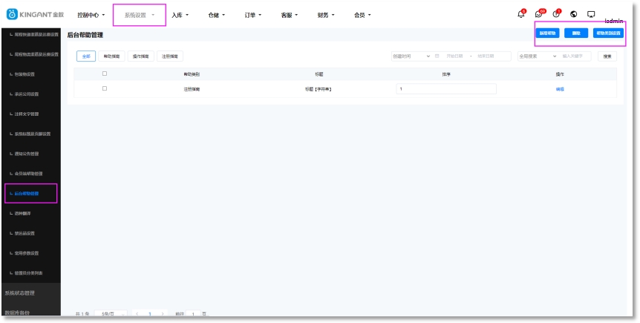Click the monitor screen icon
Screen dimensions: 640x323
(x=591, y=14)
